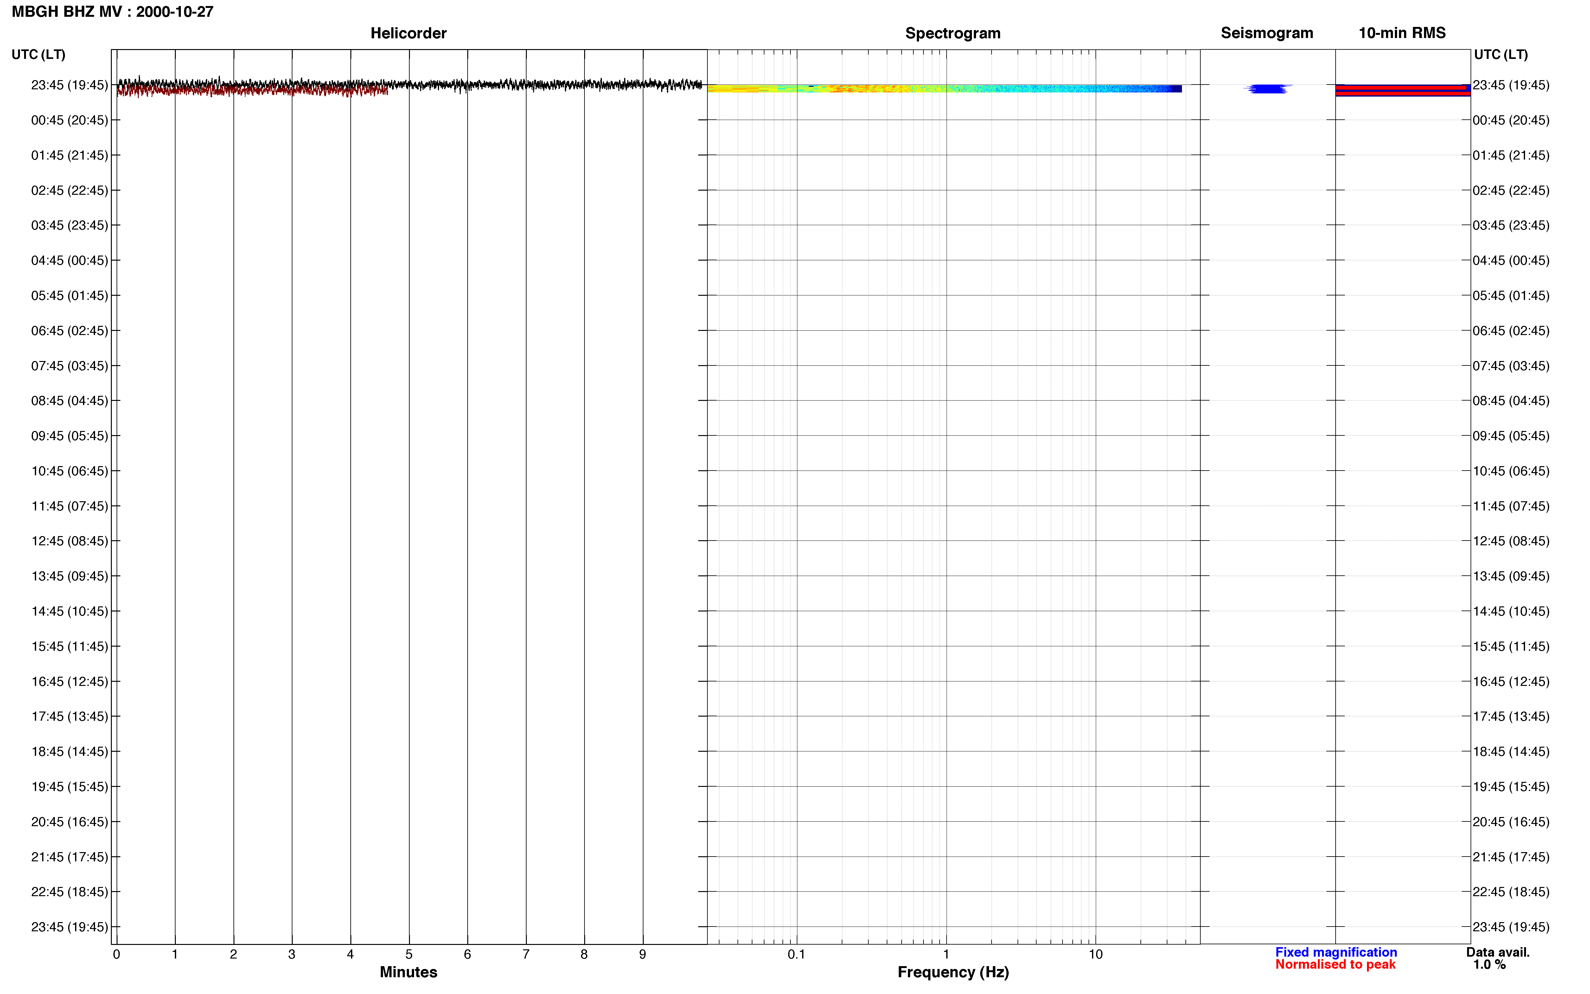Viewport: 1590px width, 994px height.
Task: Click left time label '00:45 (20:45)'
Action: click(x=70, y=120)
